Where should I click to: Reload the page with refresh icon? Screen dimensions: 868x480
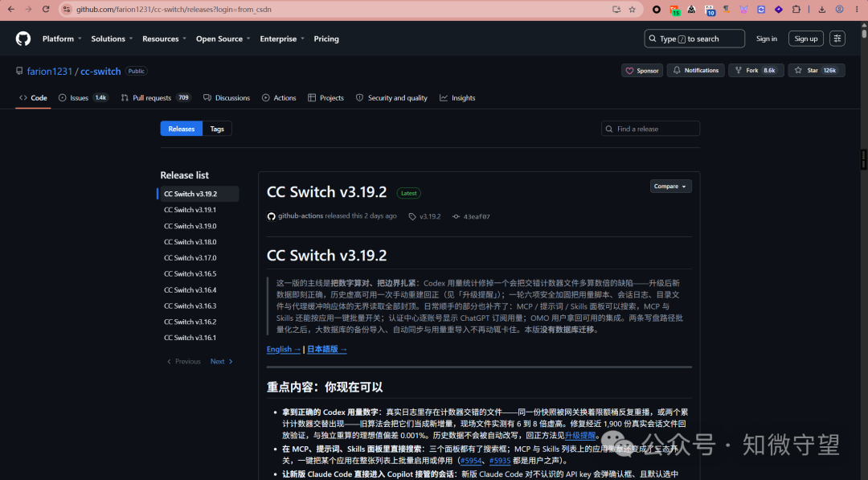coord(46,10)
